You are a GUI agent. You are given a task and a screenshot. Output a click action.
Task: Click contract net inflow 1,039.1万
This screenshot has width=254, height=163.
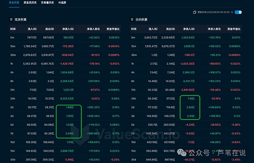[189, 46]
